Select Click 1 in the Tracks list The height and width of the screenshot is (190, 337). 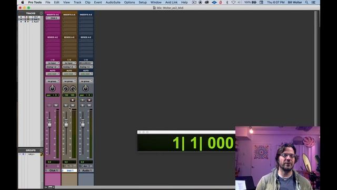click(x=36, y=17)
